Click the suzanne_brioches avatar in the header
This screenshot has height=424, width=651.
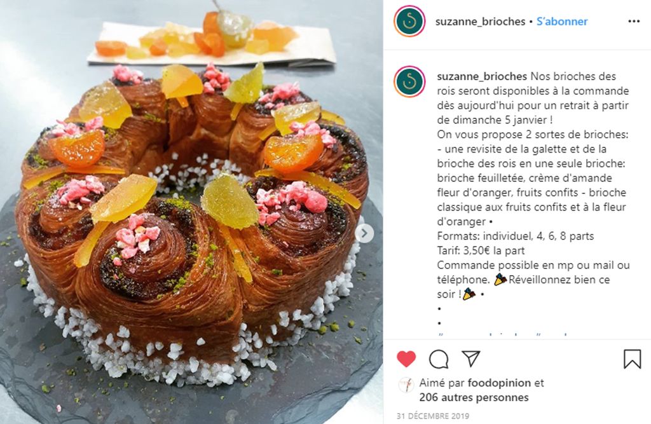click(x=409, y=21)
